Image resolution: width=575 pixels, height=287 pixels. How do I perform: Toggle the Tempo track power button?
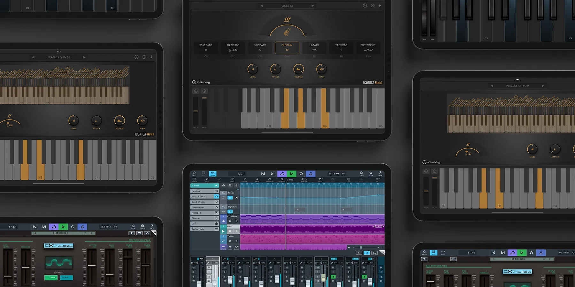[230, 198]
